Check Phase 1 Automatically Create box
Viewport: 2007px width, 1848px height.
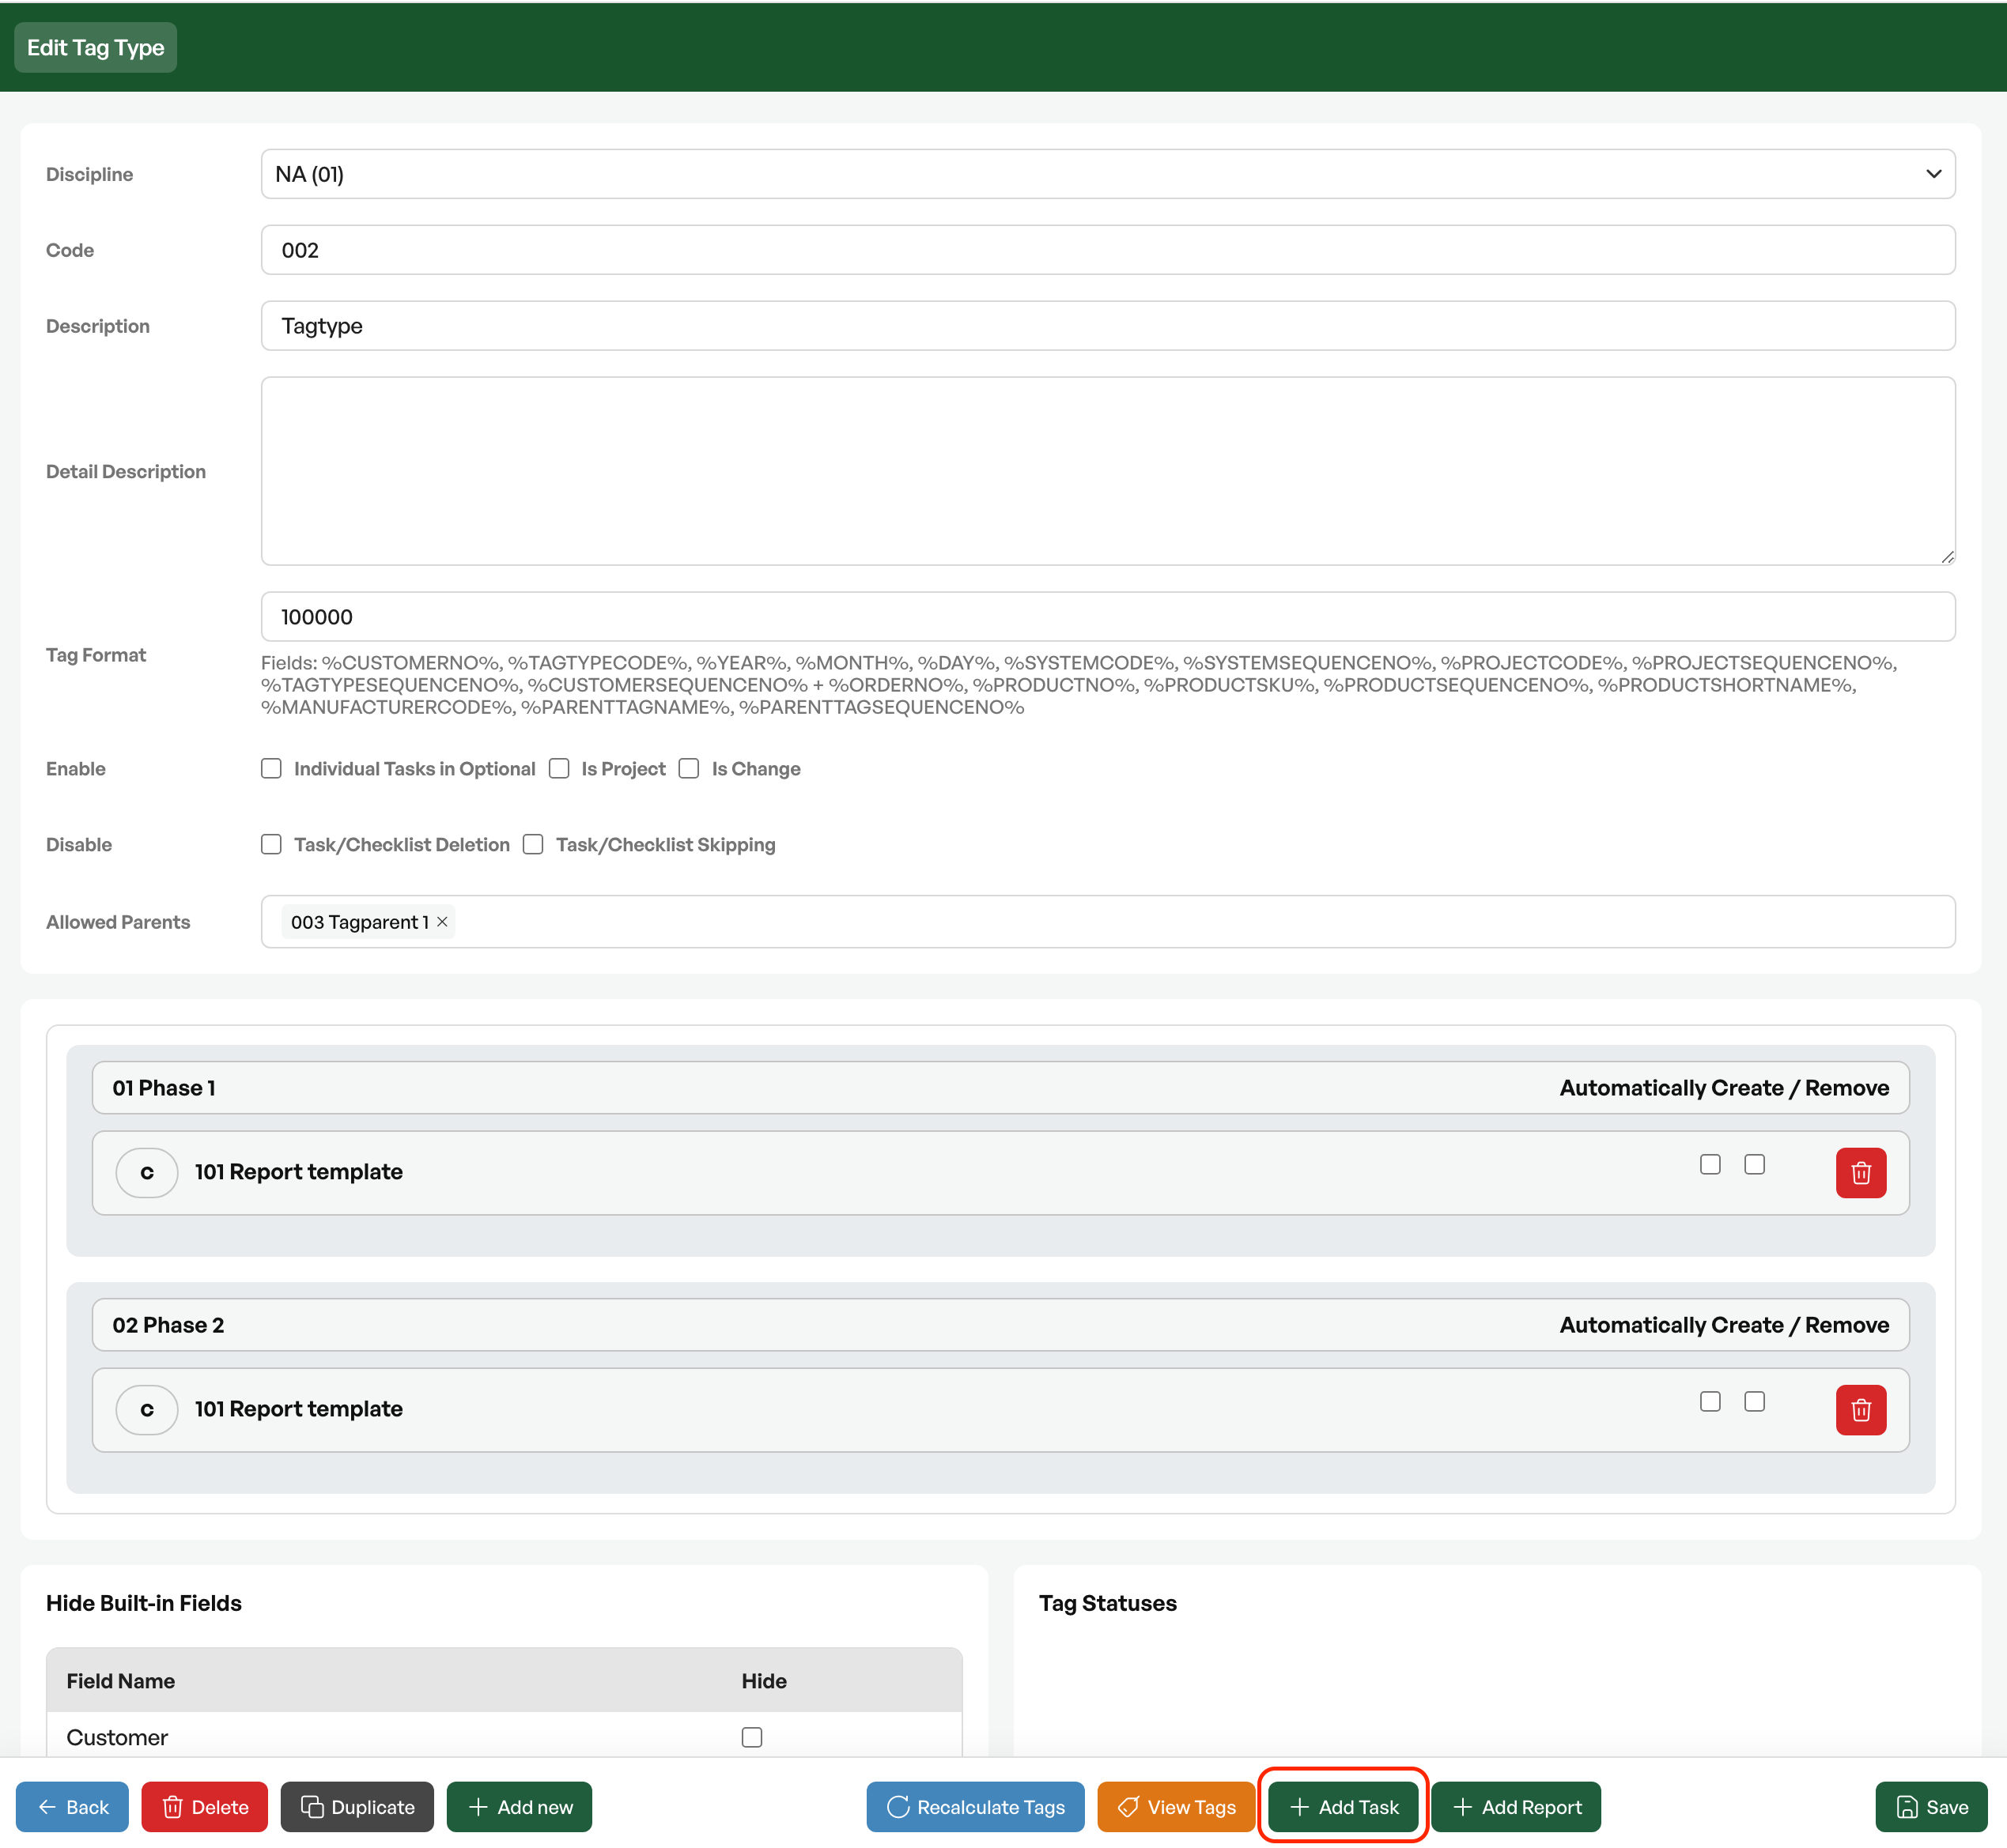[1710, 1164]
